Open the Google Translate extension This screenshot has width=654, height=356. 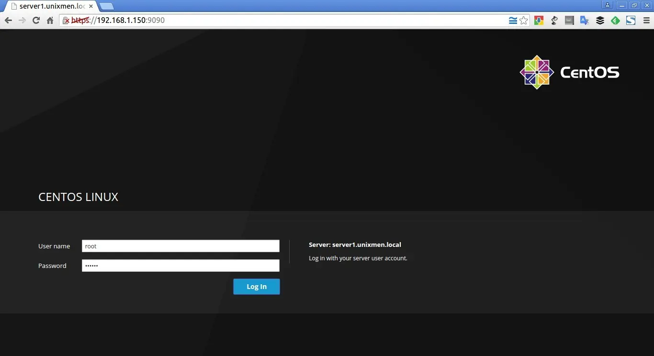click(x=585, y=21)
